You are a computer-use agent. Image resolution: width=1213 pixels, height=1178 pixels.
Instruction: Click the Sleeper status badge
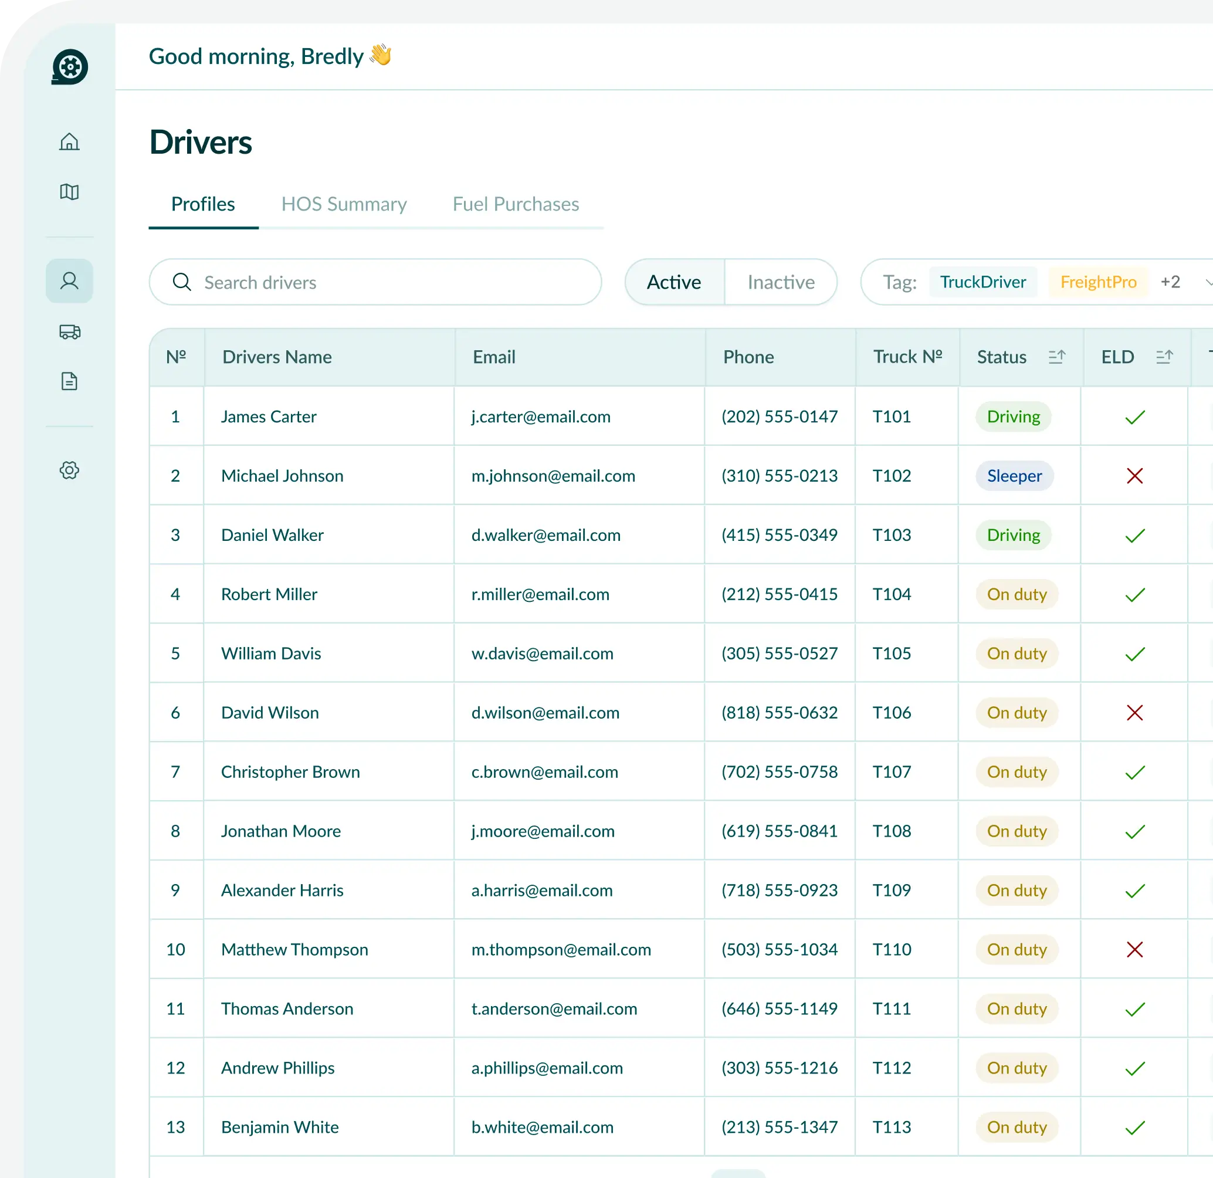[1015, 476]
